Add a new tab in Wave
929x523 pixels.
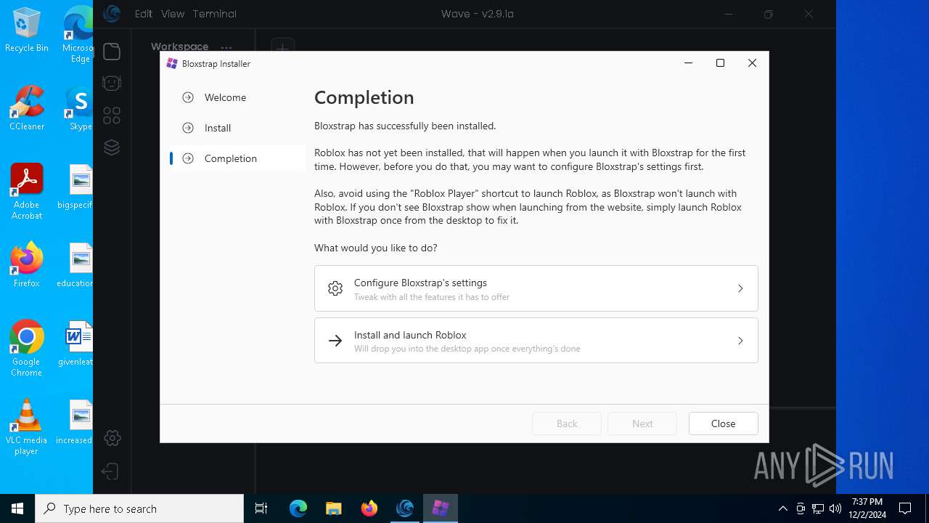click(x=282, y=47)
